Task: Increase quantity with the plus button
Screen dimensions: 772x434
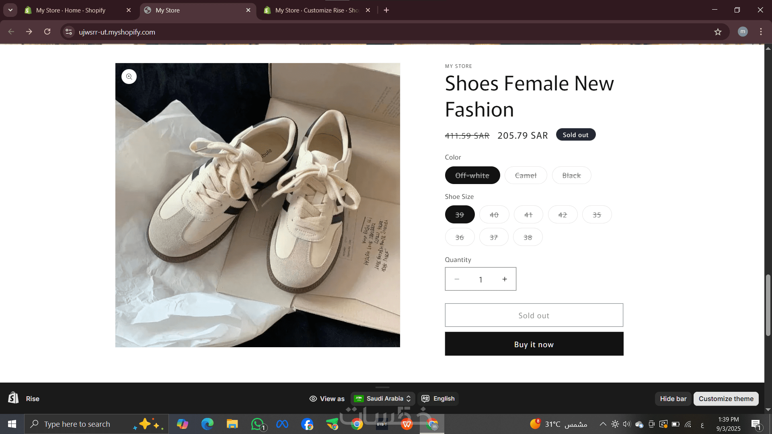Action: [x=505, y=279]
